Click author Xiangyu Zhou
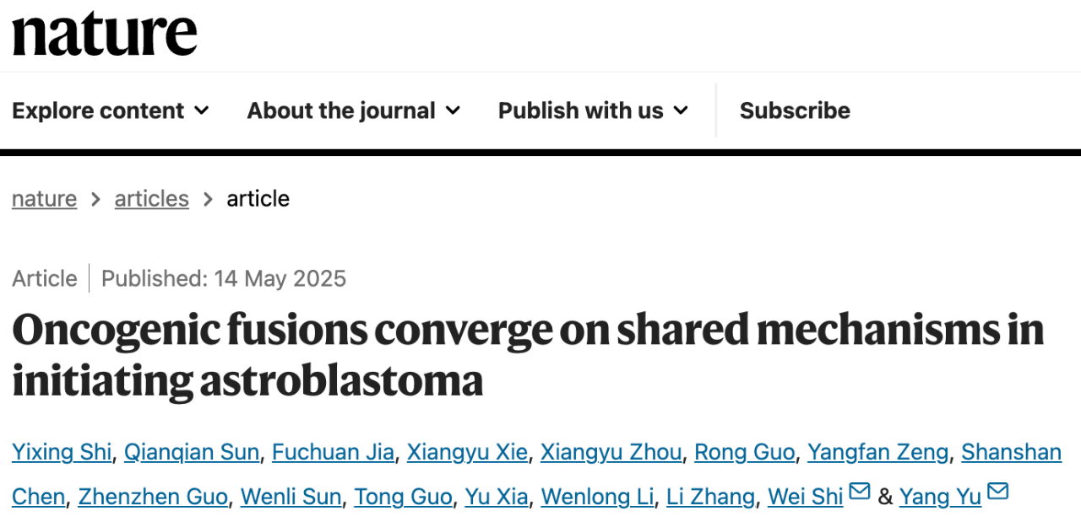The height and width of the screenshot is (527, 1081). (x=611, y=453)
